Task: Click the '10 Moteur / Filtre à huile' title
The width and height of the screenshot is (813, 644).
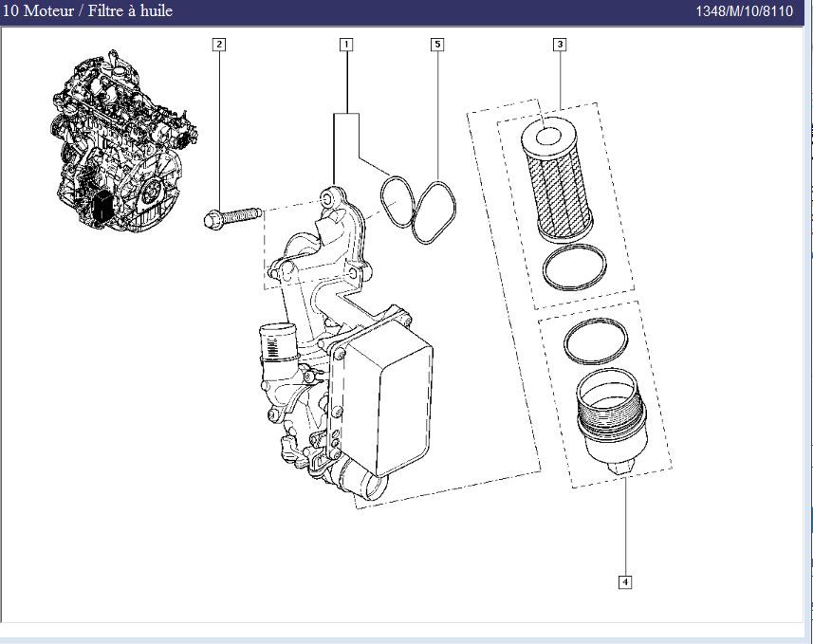Action: tap(87, 10)
